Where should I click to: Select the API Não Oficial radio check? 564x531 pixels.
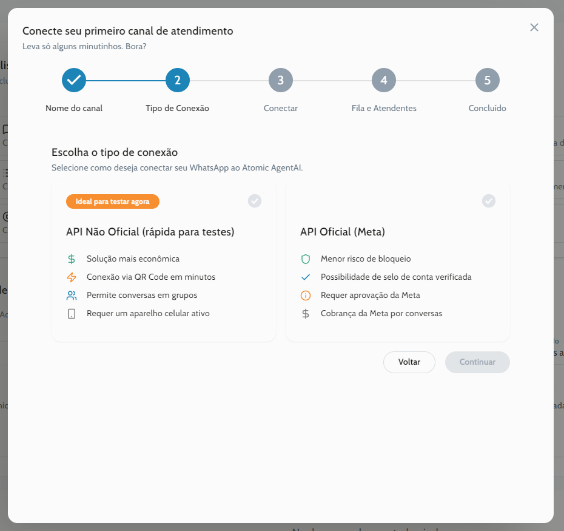tap(255, 201)
